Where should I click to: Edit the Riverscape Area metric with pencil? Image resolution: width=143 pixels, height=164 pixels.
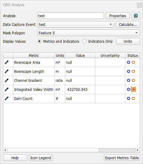click(7, 63)
